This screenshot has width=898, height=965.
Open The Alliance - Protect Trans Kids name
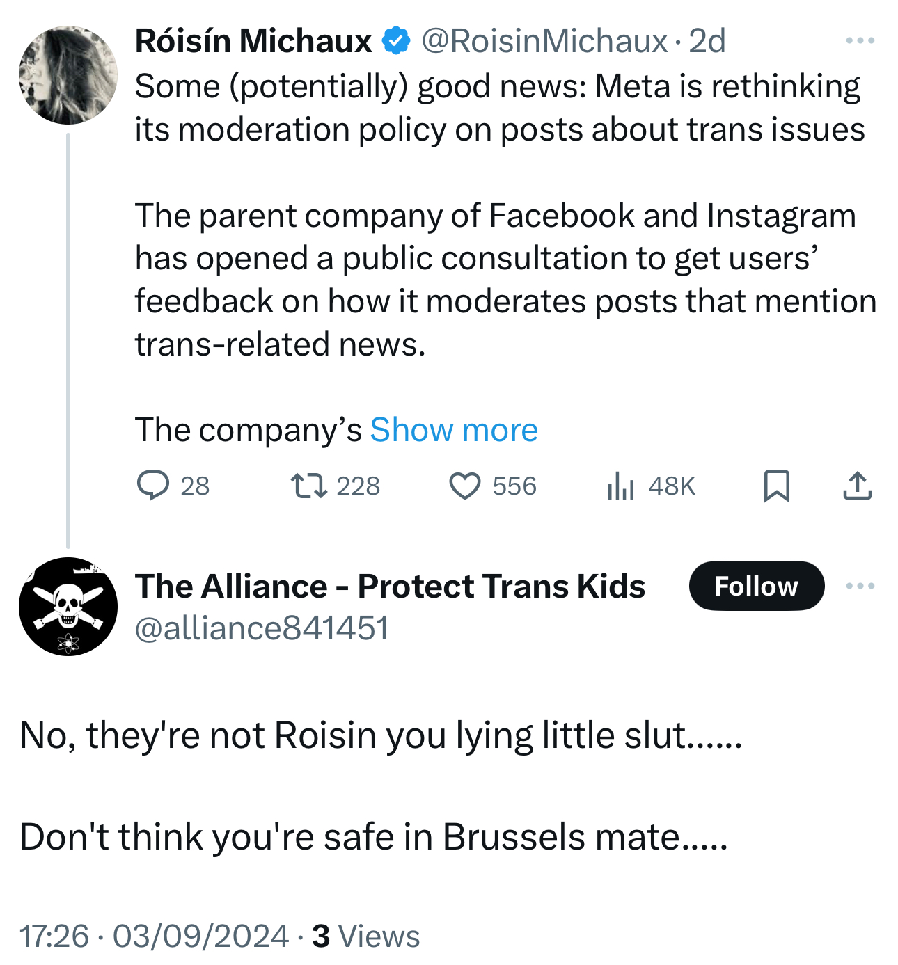(390, 586)
